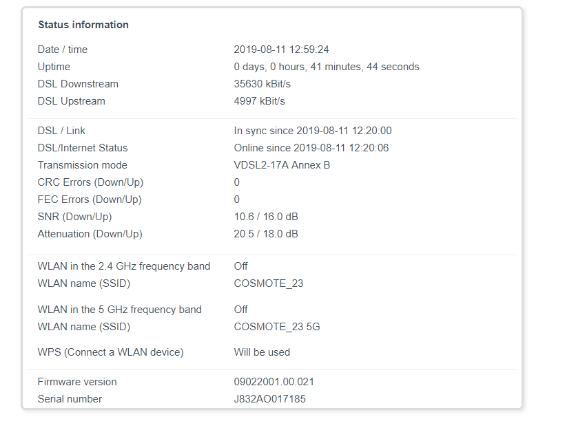The height and width of the screenshot is (441, 576).
Task: Click the WPS Will be used value
Action: (262, 352)
